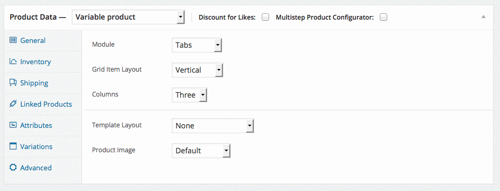Image resolution: width=500 pixels, height=191 pixels.
Task: Click the Inventory chart icon
Action: (x=13, y=62)
